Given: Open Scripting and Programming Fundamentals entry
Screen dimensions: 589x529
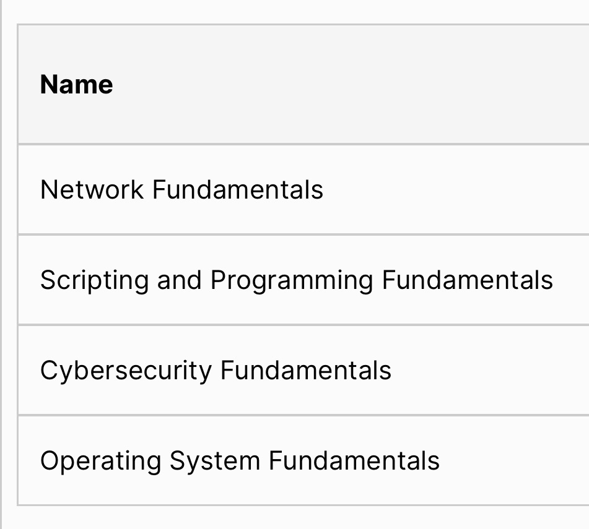Looking at the screenshot, I should pos(296,280).
